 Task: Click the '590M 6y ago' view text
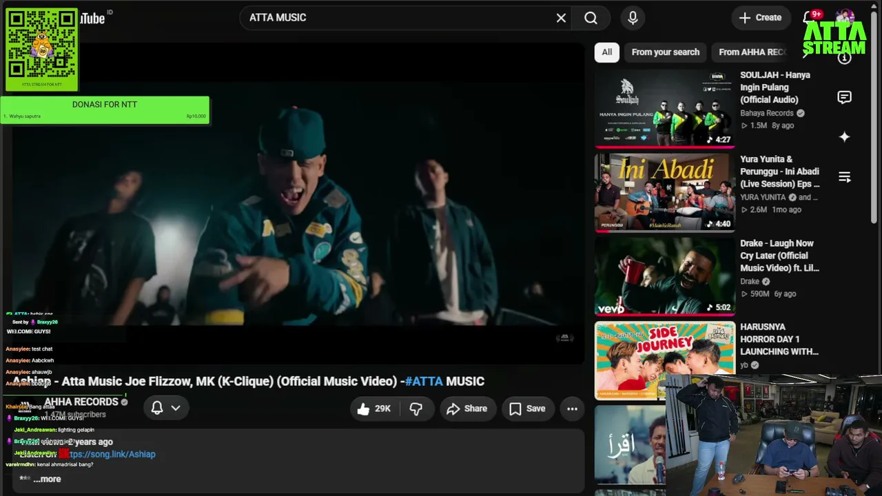pos(768,293)
